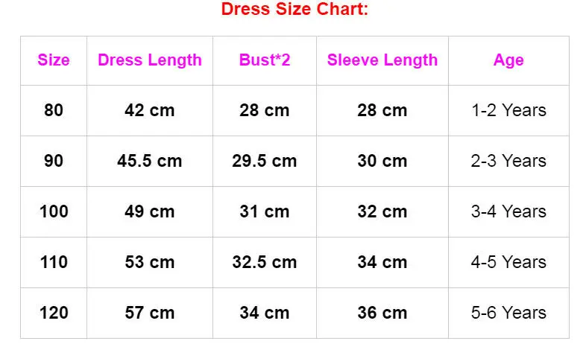Select the Age column header
Viewport: 586px width, 344px height.
508,60
